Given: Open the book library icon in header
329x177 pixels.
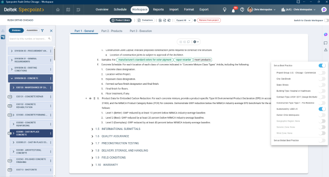Looking at the screenshot, I should [x=68, y=10].
